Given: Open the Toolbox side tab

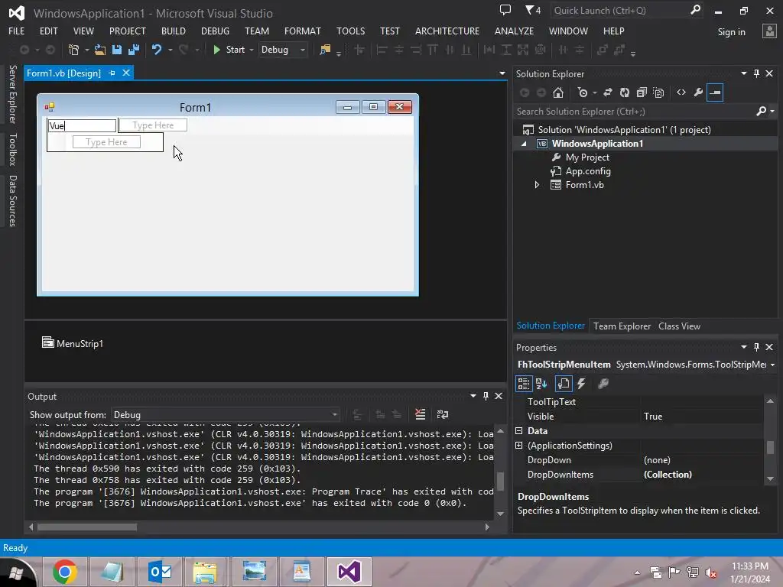Looking at the screenshot, I should (x=13, y=149).
